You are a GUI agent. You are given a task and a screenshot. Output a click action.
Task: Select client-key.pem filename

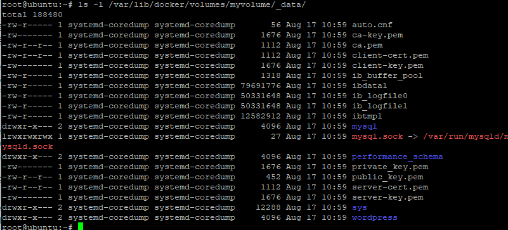[388, 65]
